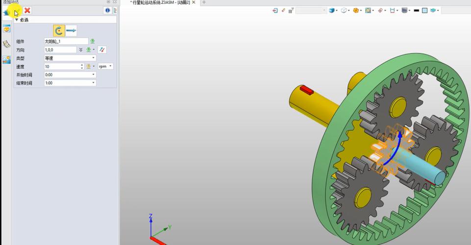Open the rpm units dropdown
The image size is (471, 245).
[x=105, y=66]
